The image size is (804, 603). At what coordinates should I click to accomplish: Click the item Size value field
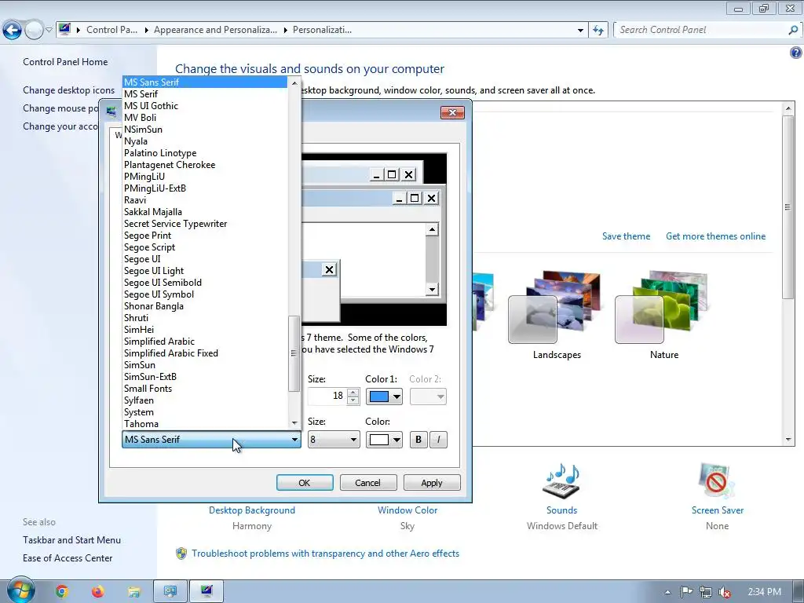pos(327,397)
